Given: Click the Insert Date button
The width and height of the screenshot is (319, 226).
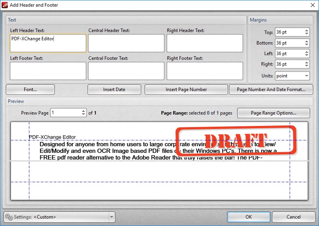Looking at the screenshot, I should click(x=114, y=90).
